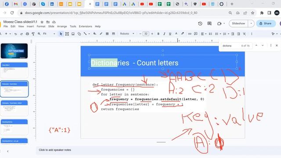Open the Extensions menu
The image size is (281, 158).
pos(85,26)
